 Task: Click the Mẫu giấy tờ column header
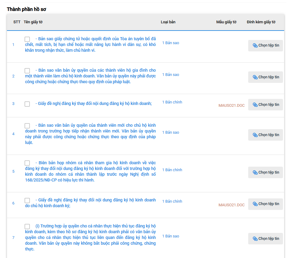point(226,22)
